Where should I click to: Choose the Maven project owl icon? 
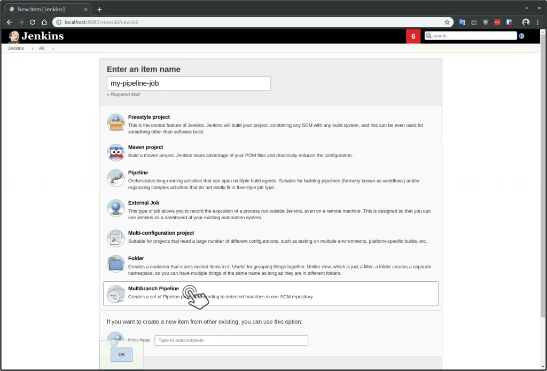[116, 152]
